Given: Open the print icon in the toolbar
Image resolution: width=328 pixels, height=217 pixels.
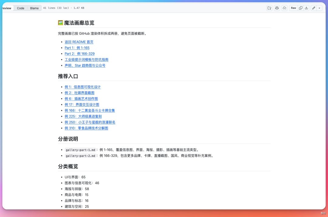Looking at the screenshot, I should (x=277, y=8).
